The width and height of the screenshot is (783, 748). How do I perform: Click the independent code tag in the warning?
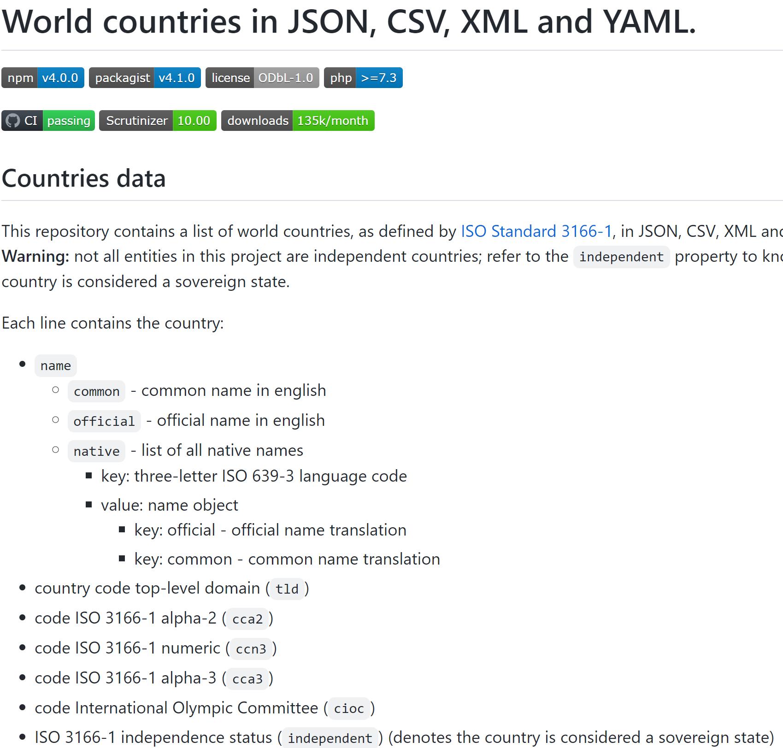[x=621, y=257]
